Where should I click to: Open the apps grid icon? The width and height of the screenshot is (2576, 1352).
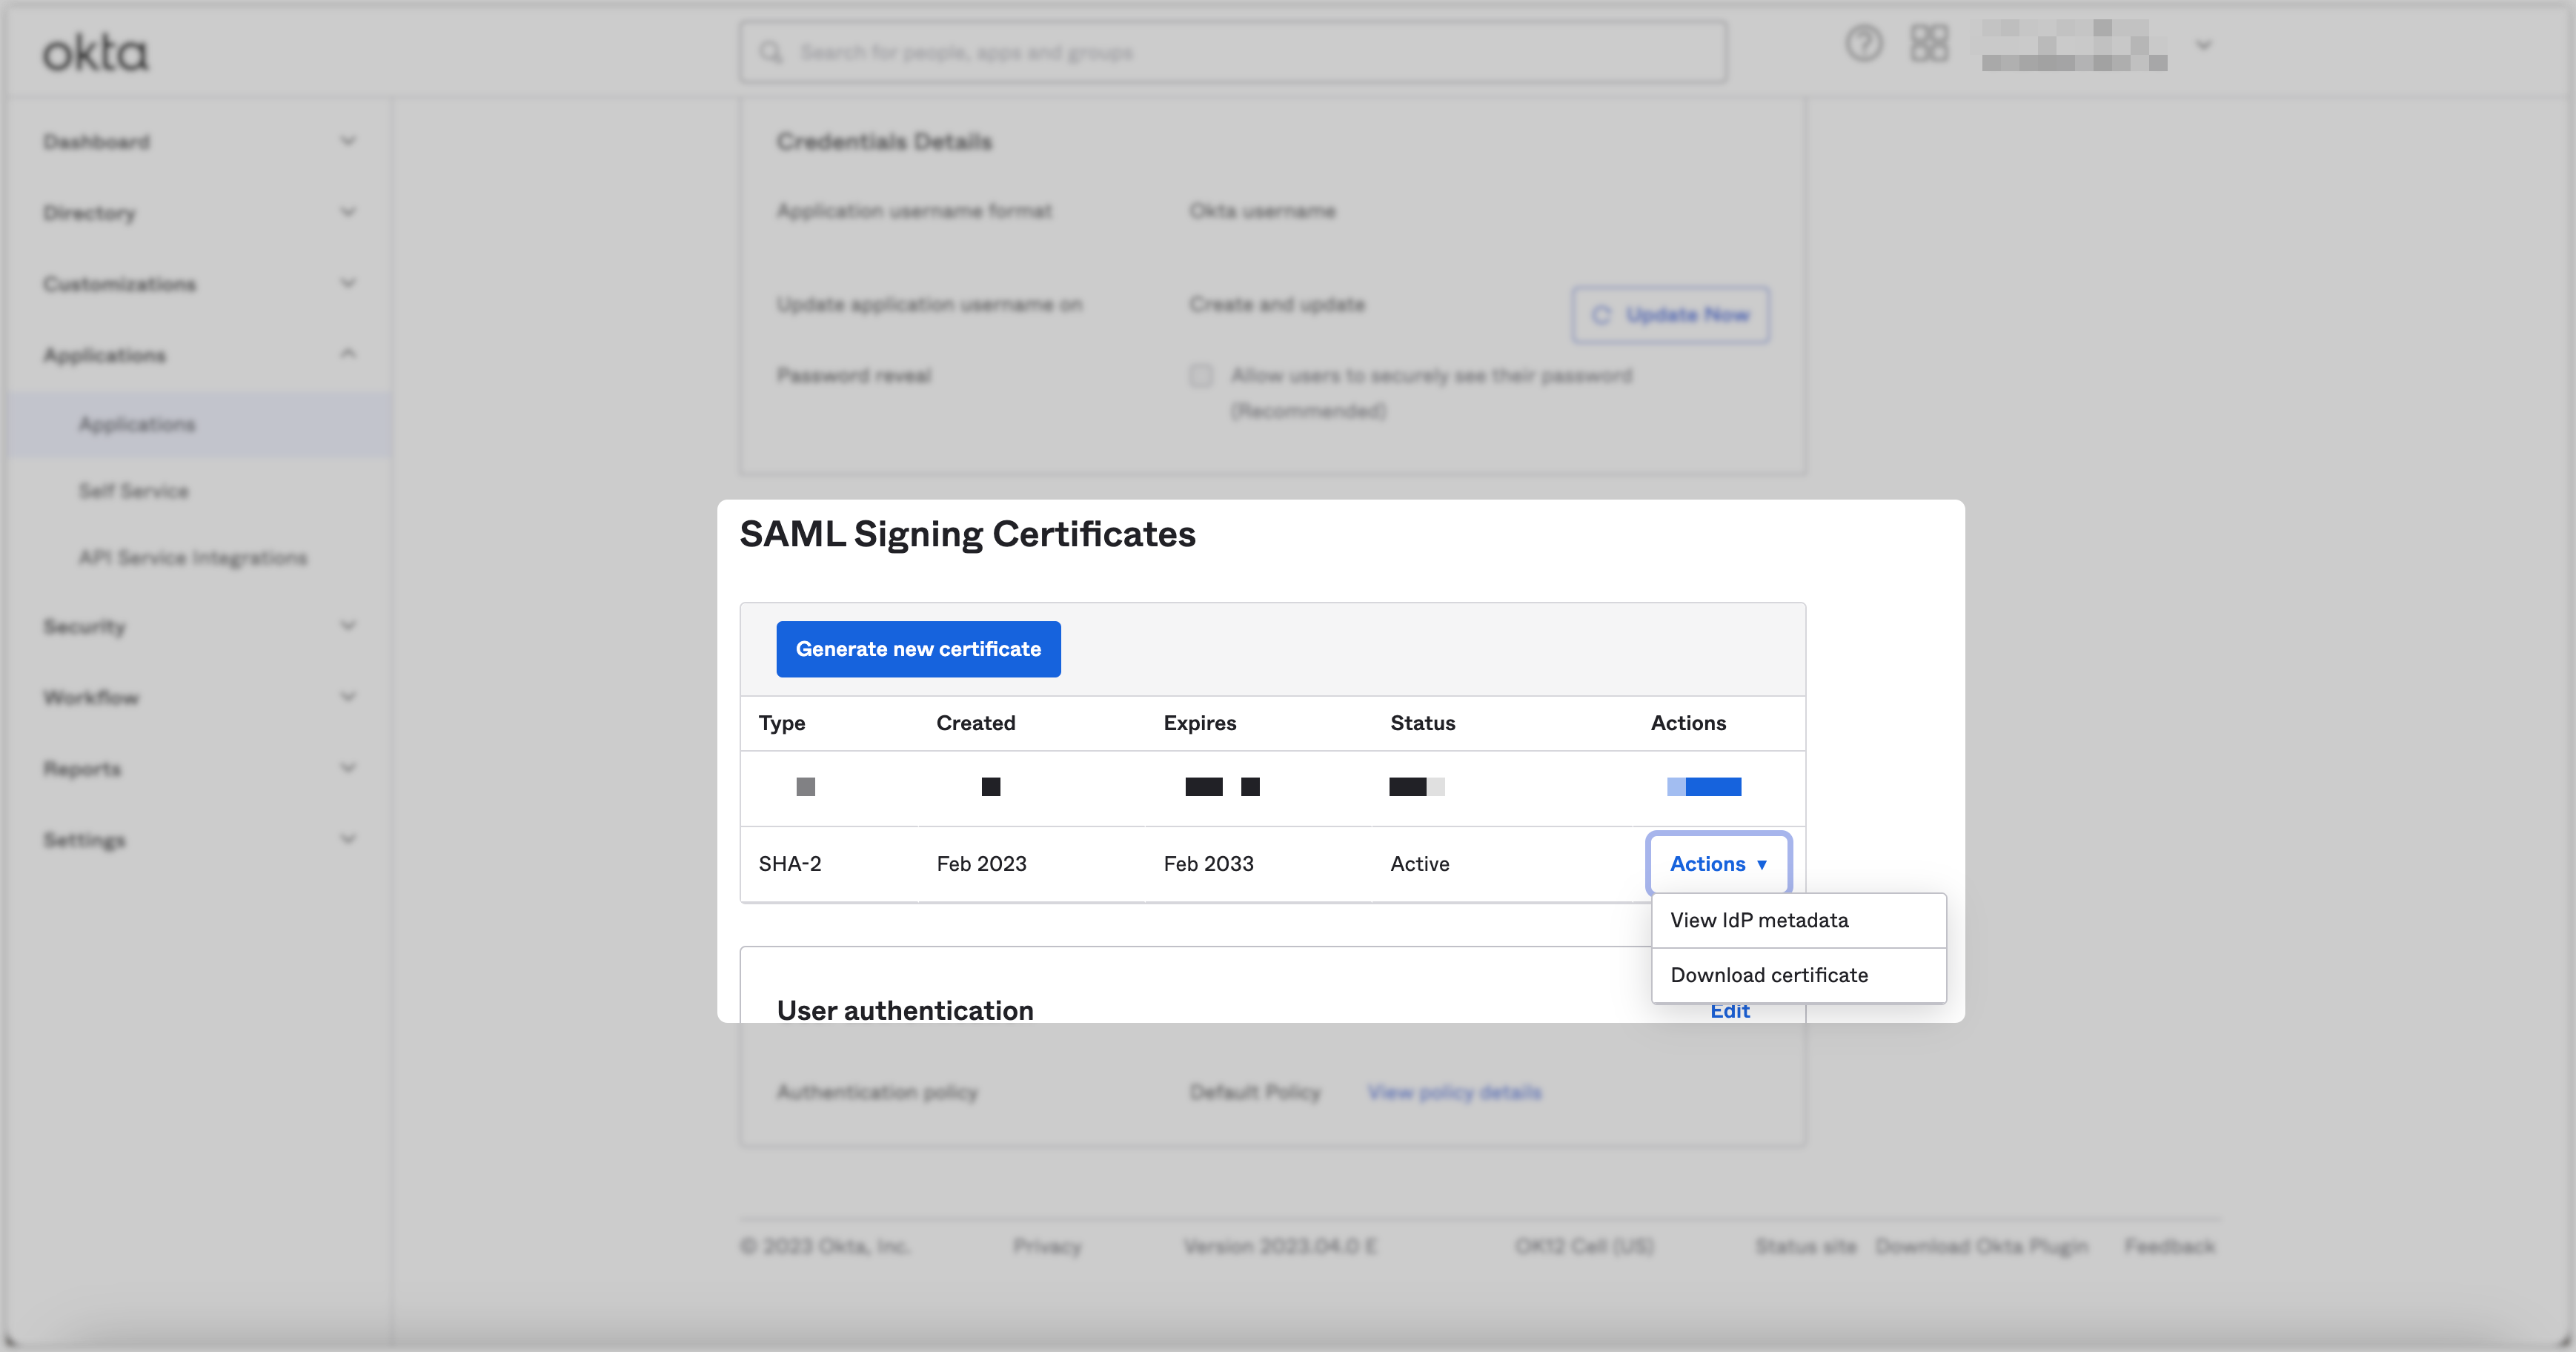coord(1929,44)
